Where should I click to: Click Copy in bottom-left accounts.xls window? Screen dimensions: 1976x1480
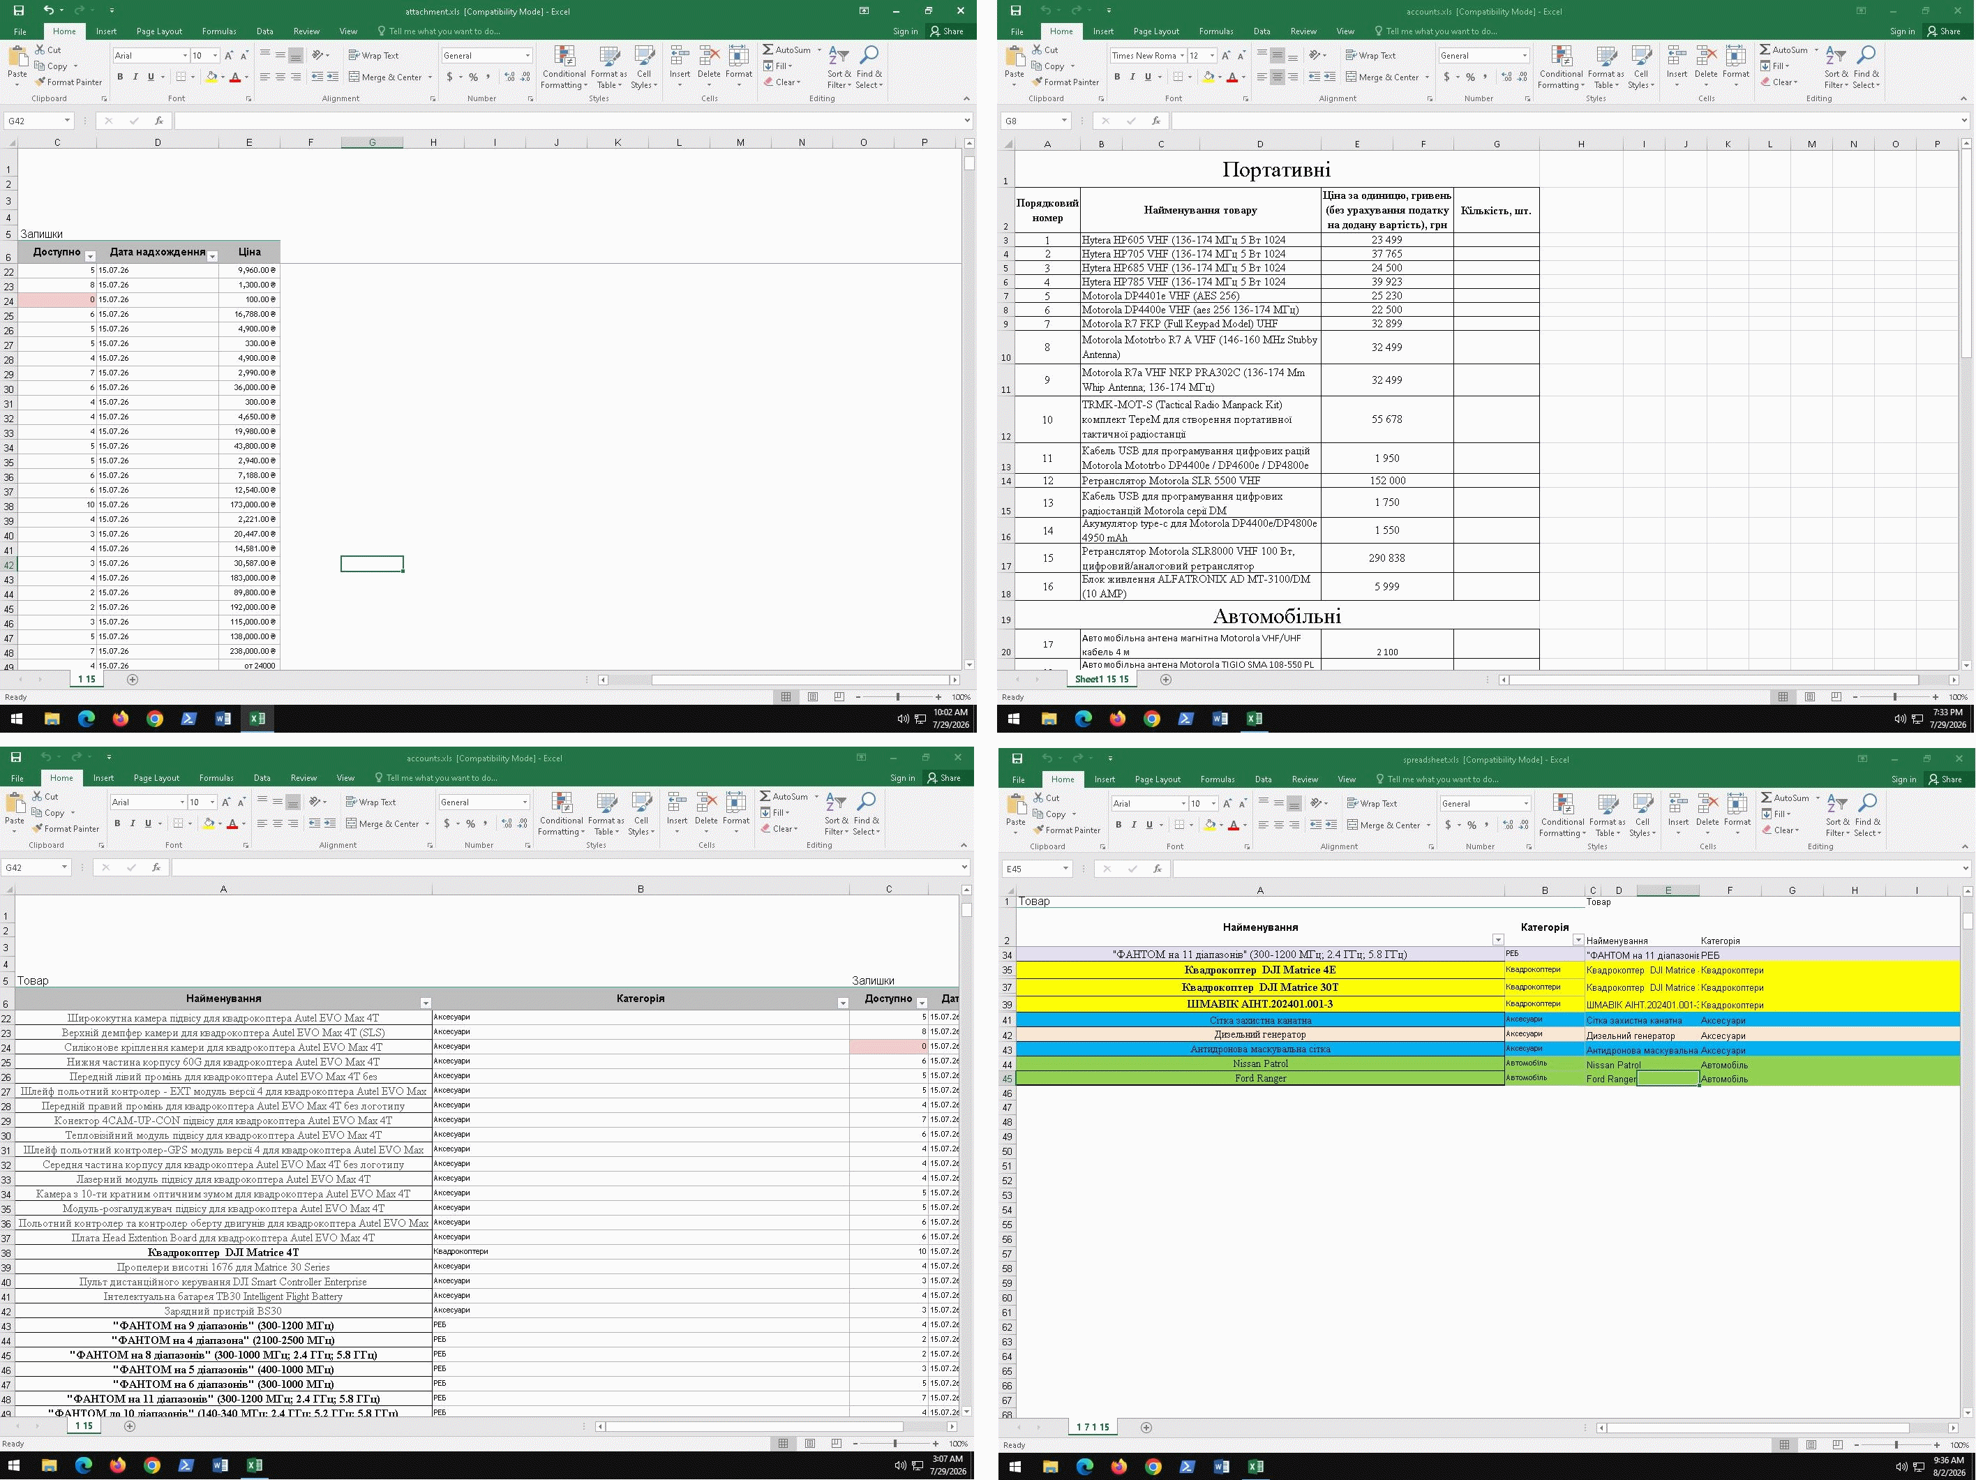click(x=47, y=813)
